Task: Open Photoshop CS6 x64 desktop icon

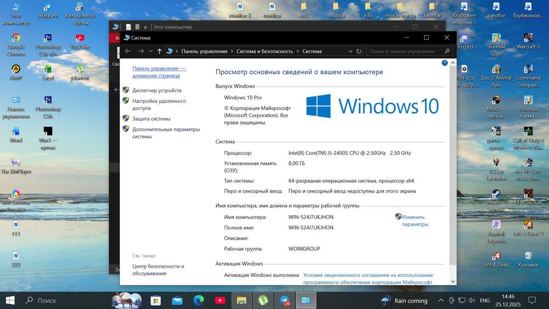Action: 48,45
